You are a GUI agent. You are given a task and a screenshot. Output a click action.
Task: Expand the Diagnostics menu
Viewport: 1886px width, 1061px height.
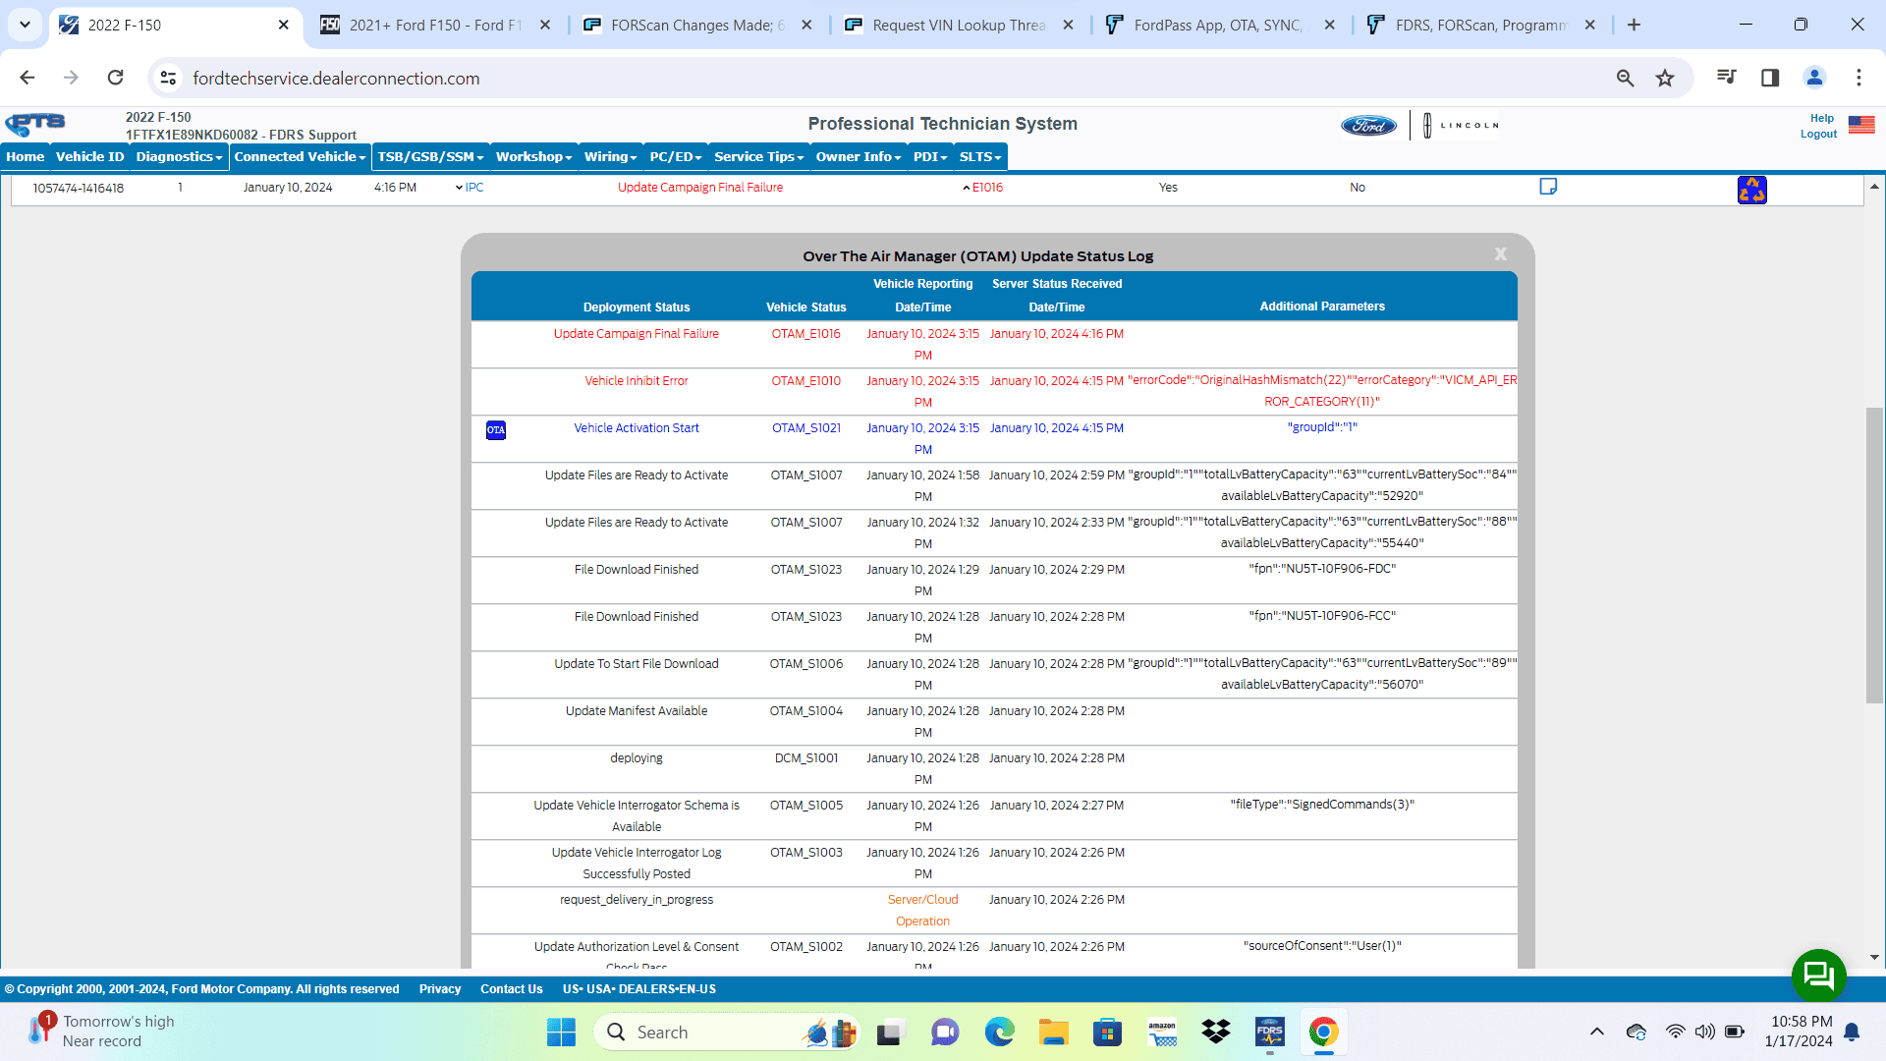(178, 156)
